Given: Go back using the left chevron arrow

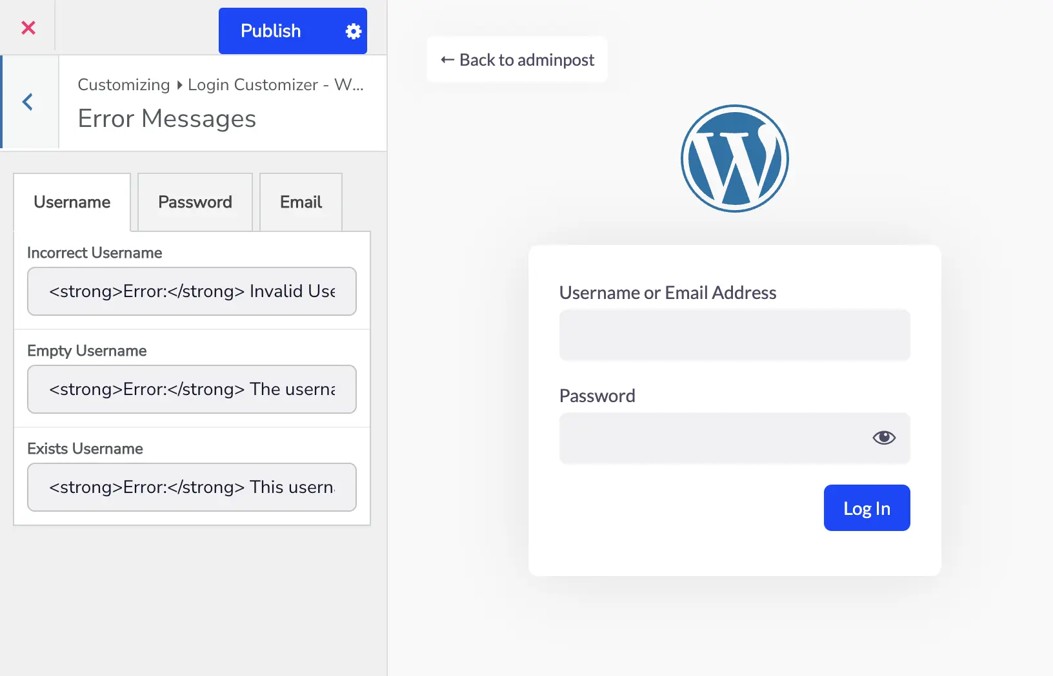Looking at the screenshot, I should 28,102.
